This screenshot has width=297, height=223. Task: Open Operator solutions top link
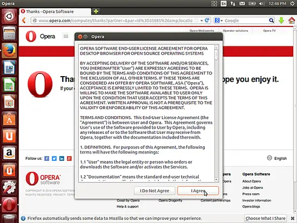coord(235,31)
